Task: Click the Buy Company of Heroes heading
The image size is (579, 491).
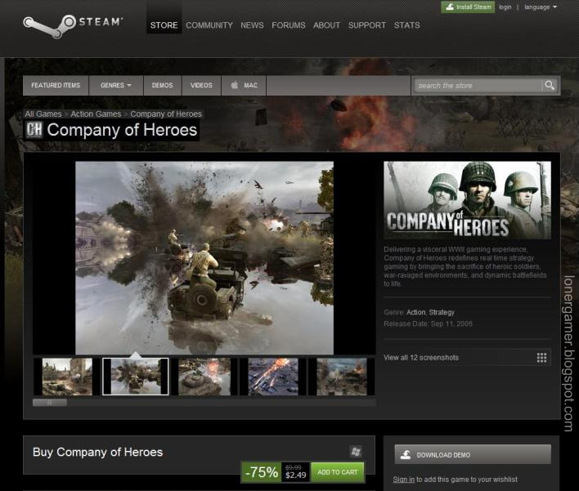Action: 98,452
